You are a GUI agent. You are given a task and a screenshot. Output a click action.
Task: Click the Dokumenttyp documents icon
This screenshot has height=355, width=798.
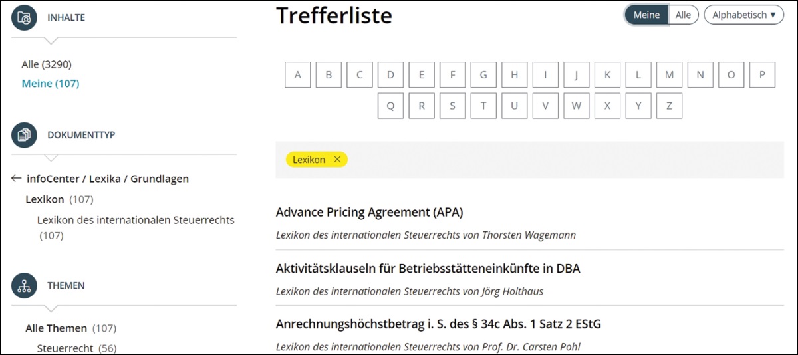point(25,135)
